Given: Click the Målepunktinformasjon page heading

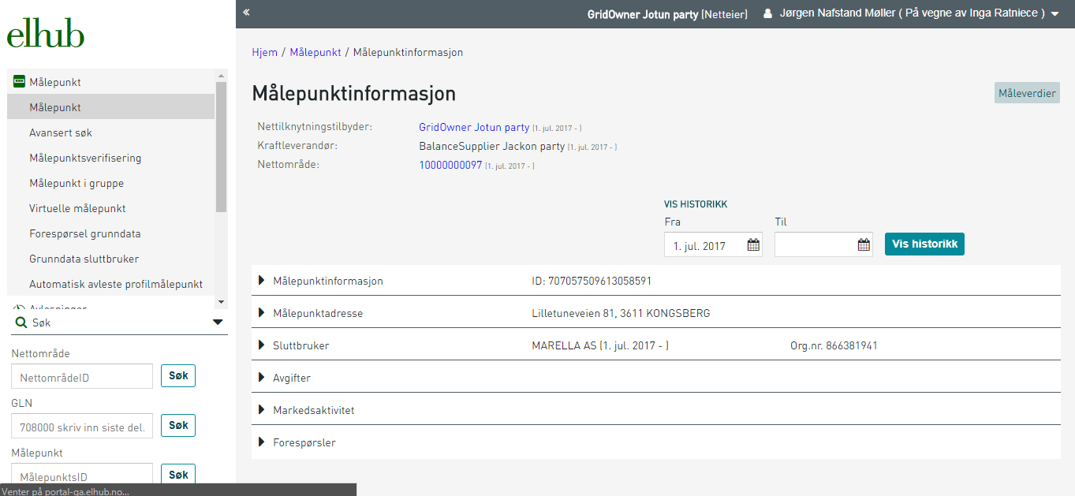Looking at the screenshot, I should click(354, 93).
